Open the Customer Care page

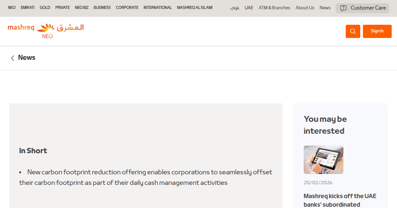tap(368, 8)
